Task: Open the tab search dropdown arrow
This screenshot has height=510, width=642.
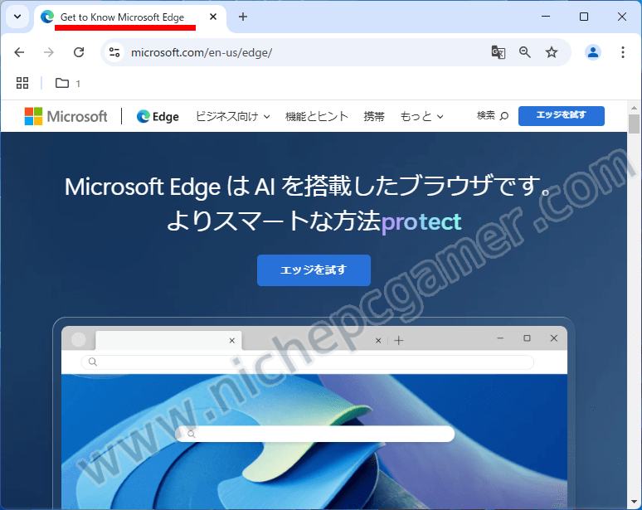Action: click(17, 17)
